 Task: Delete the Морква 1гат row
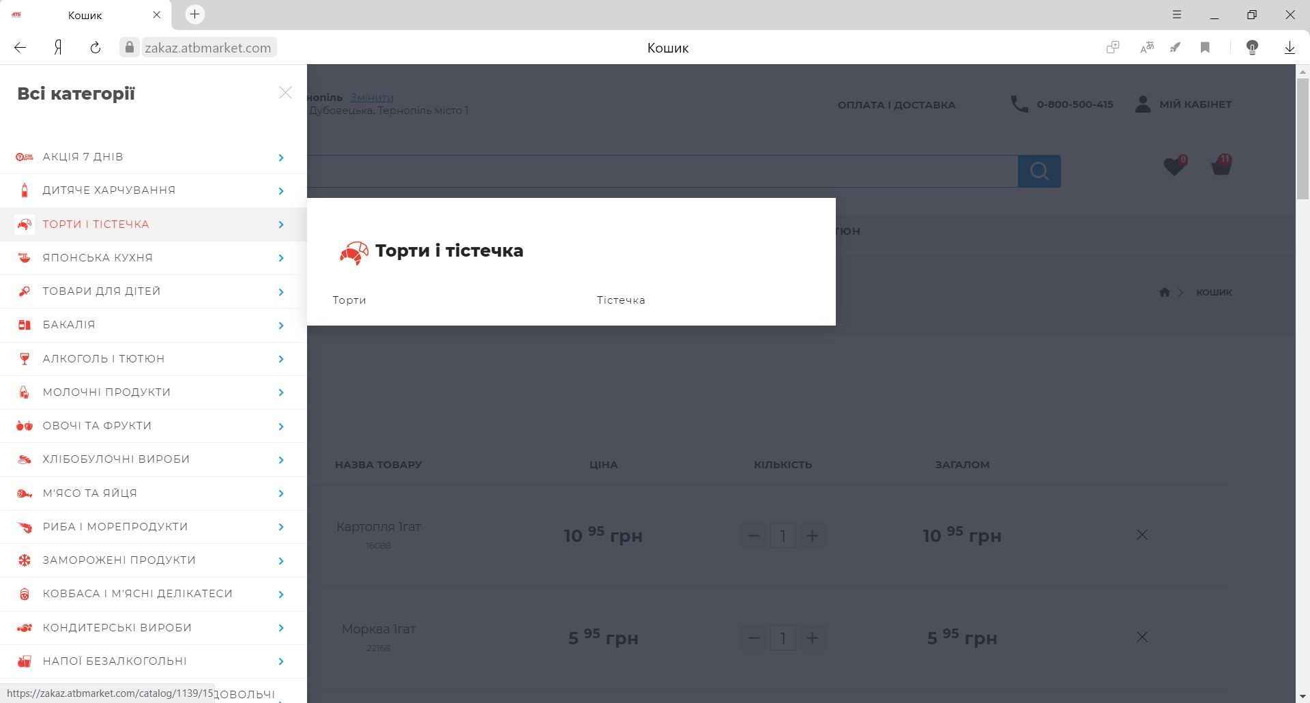[x=1141, y=637]
